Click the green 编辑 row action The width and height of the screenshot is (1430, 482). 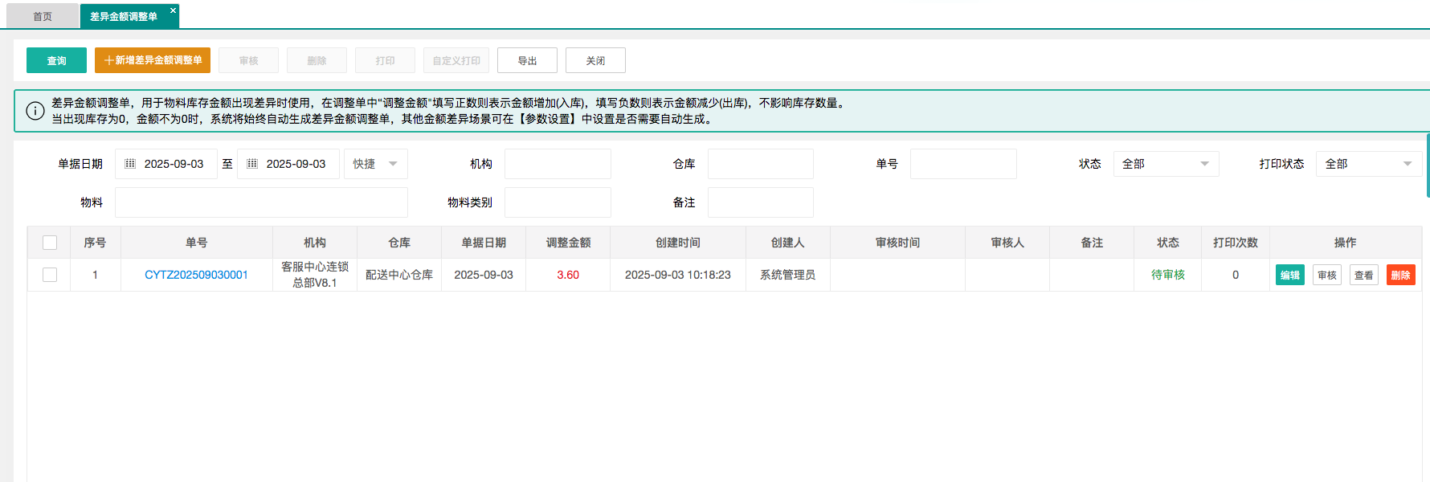pos(1289,275)
